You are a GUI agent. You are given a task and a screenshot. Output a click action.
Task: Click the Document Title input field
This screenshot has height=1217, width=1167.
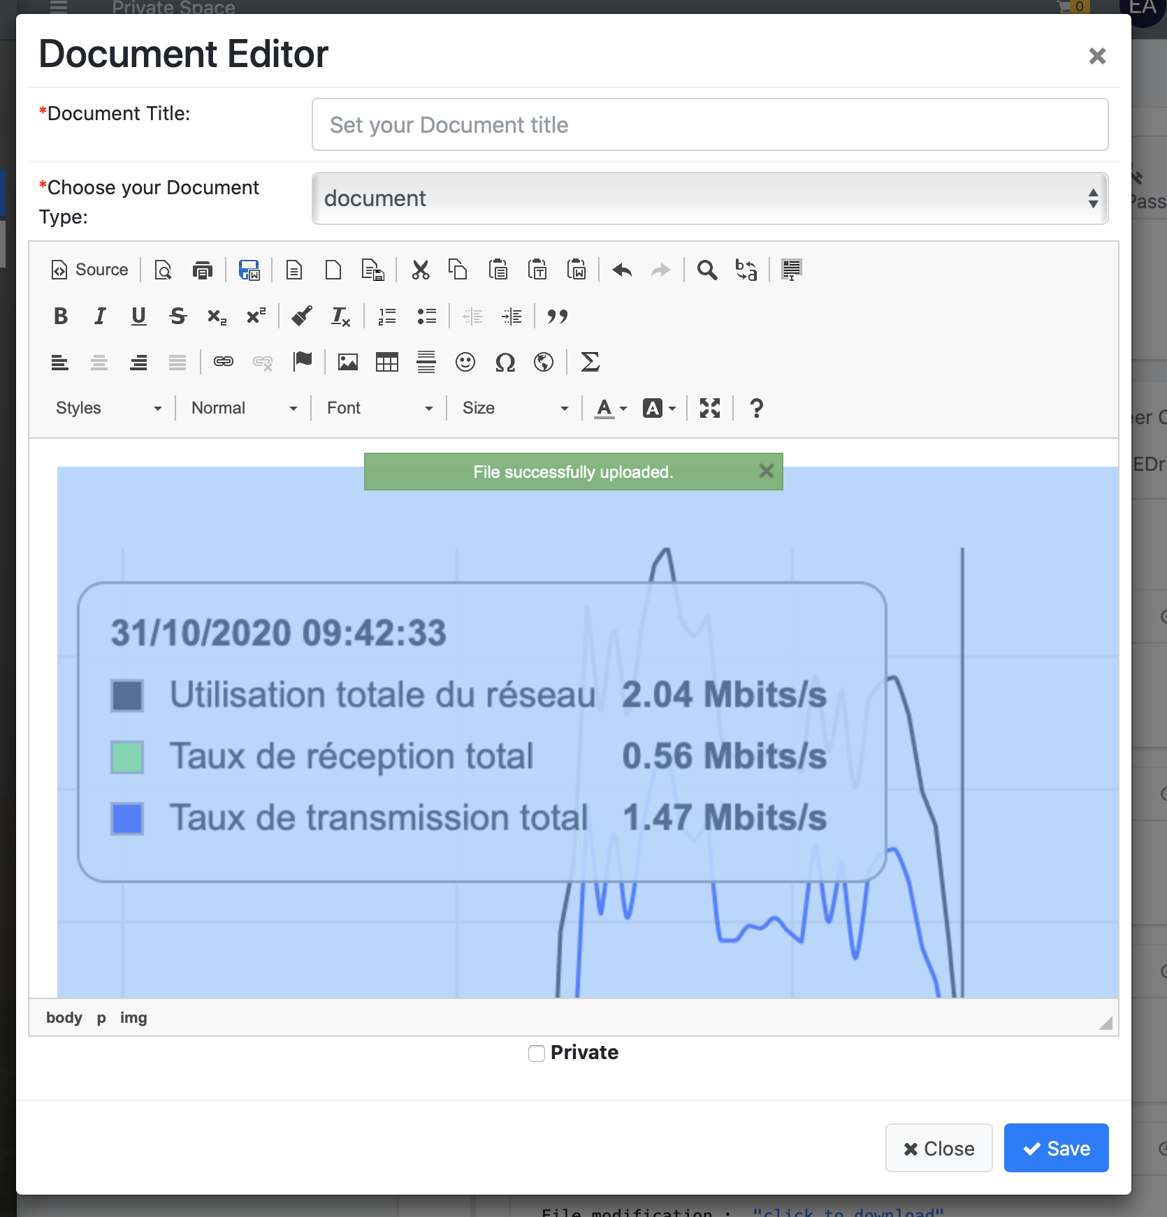pyautogui.click(x=710, y=124)
